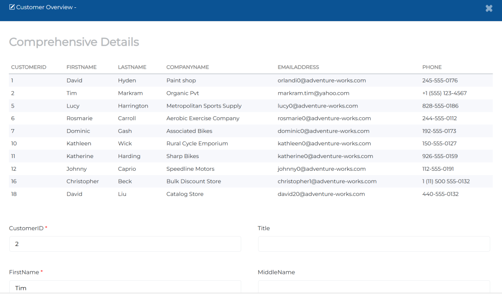The image size is (502, 294).
Task: Click last name Hyden
Action: (x=127, y=80)
